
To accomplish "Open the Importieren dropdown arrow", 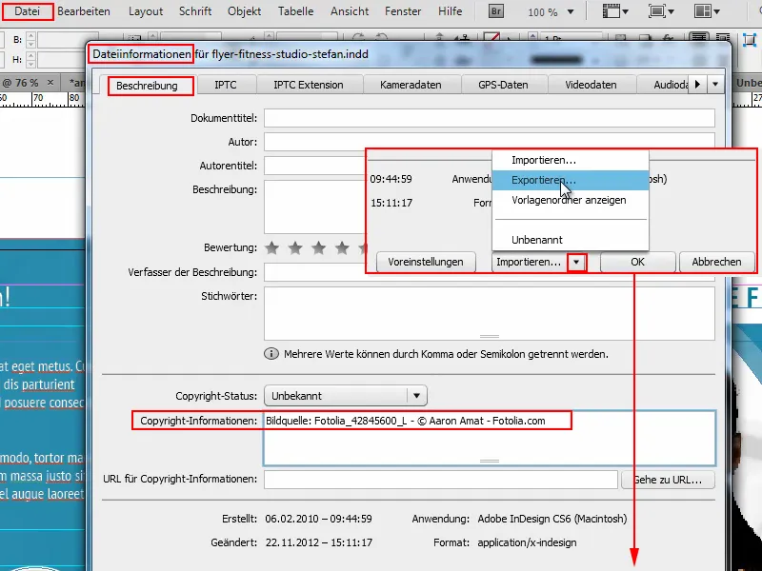I will click(576, 263).
